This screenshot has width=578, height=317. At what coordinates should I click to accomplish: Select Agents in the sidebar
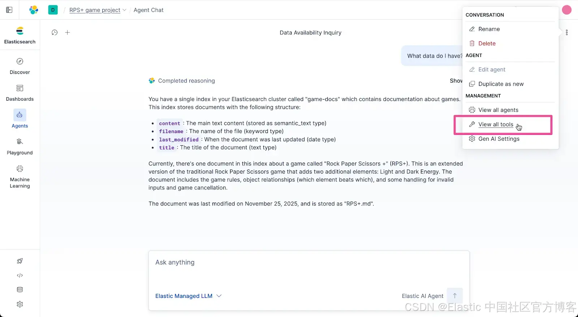pos(20,119)
